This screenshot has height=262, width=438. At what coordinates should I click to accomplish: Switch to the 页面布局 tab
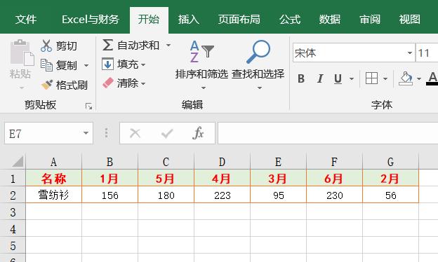239,19
